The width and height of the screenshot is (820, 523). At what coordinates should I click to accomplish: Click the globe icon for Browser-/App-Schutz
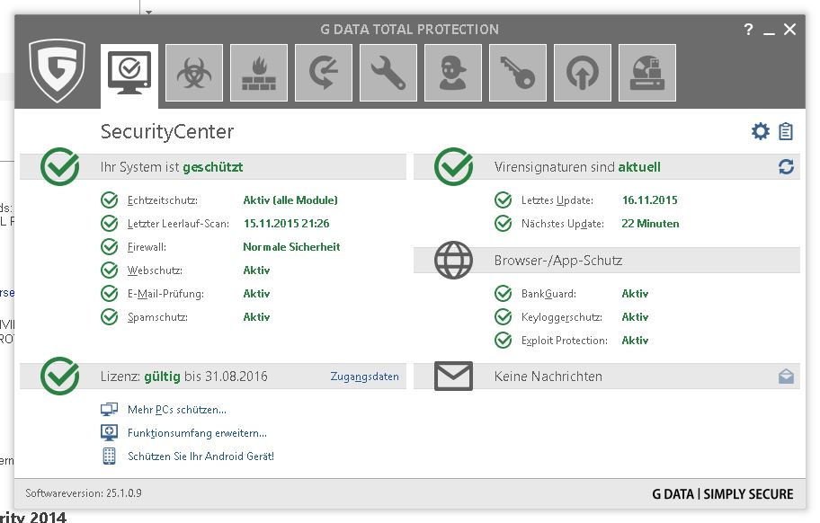point(453,261)
